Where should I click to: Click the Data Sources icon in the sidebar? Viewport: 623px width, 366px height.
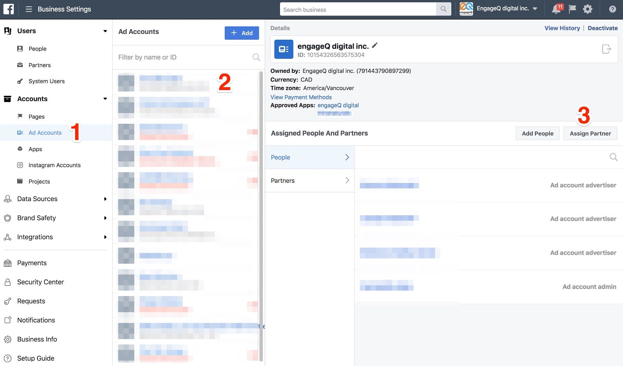tap(7, 199)
